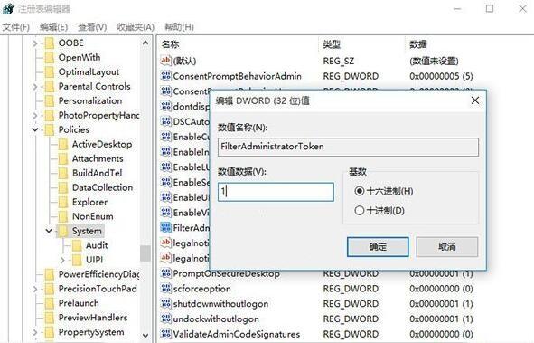Click the (默认) string value icon
534x343 pixels.
click(x=166, y=61)
